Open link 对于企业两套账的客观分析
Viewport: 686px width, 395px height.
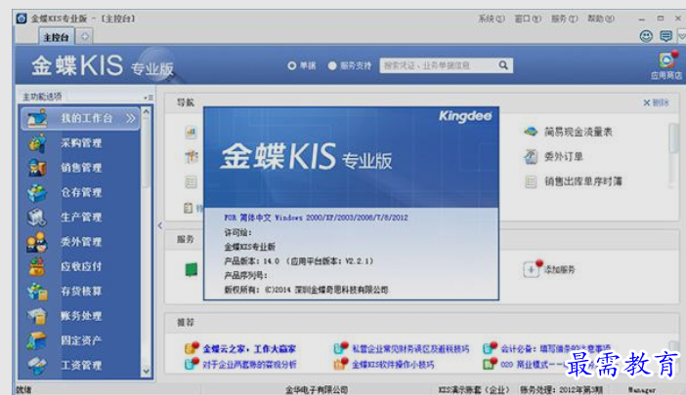(249, 364)
